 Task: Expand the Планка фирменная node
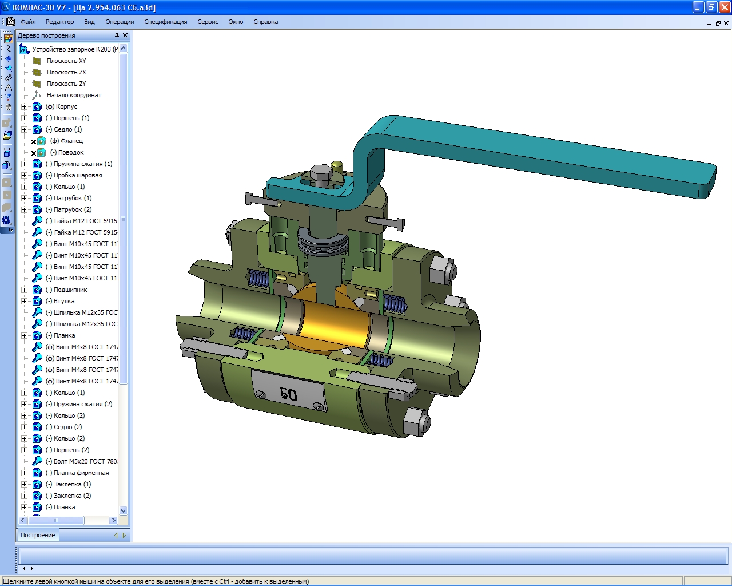24,473
